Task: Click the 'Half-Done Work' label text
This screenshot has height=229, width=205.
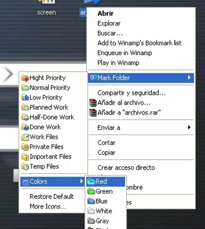Action: pyautogui.click(x=52, y=117)
